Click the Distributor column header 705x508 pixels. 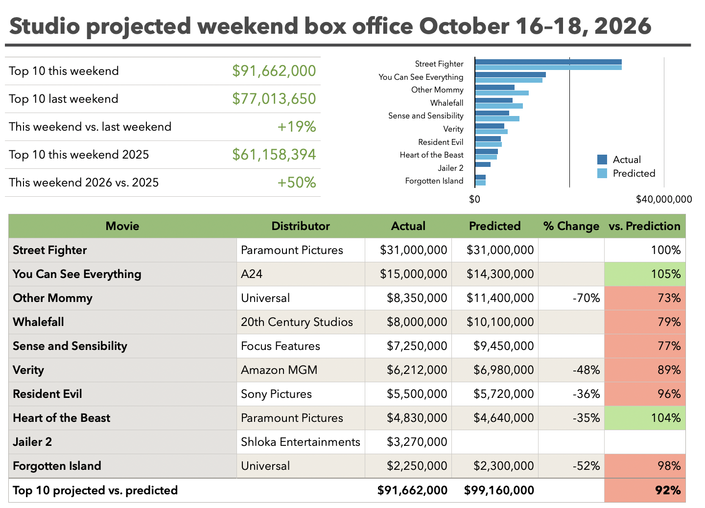click(x=301, y=226)
